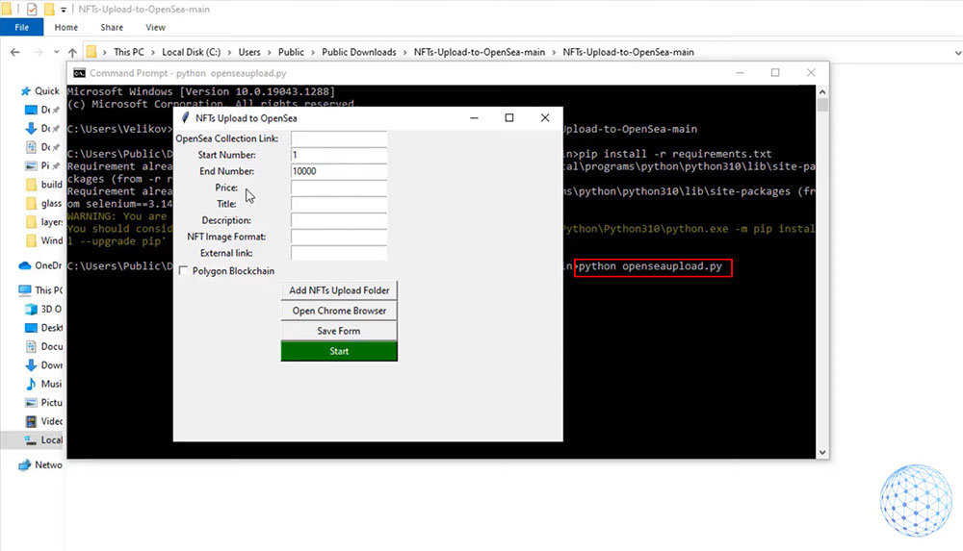Select Network in navigation pane

[x=40, y=465]
